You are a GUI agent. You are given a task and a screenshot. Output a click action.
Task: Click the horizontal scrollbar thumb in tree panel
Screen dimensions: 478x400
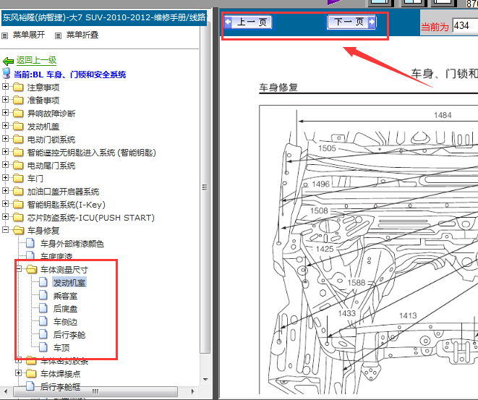[x=95, y=391]
